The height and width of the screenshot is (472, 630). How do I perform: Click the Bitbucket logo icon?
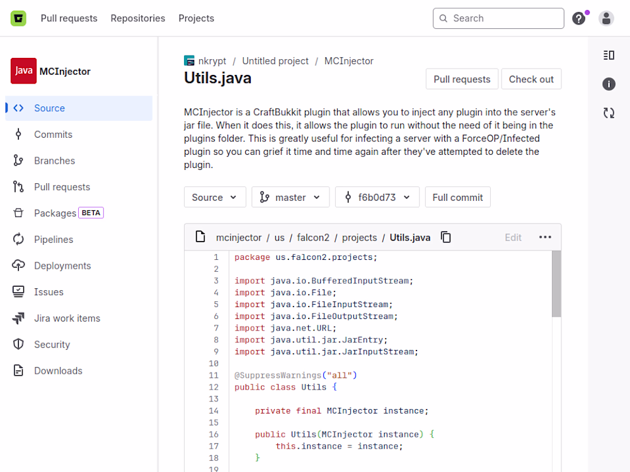click(18, 18)
